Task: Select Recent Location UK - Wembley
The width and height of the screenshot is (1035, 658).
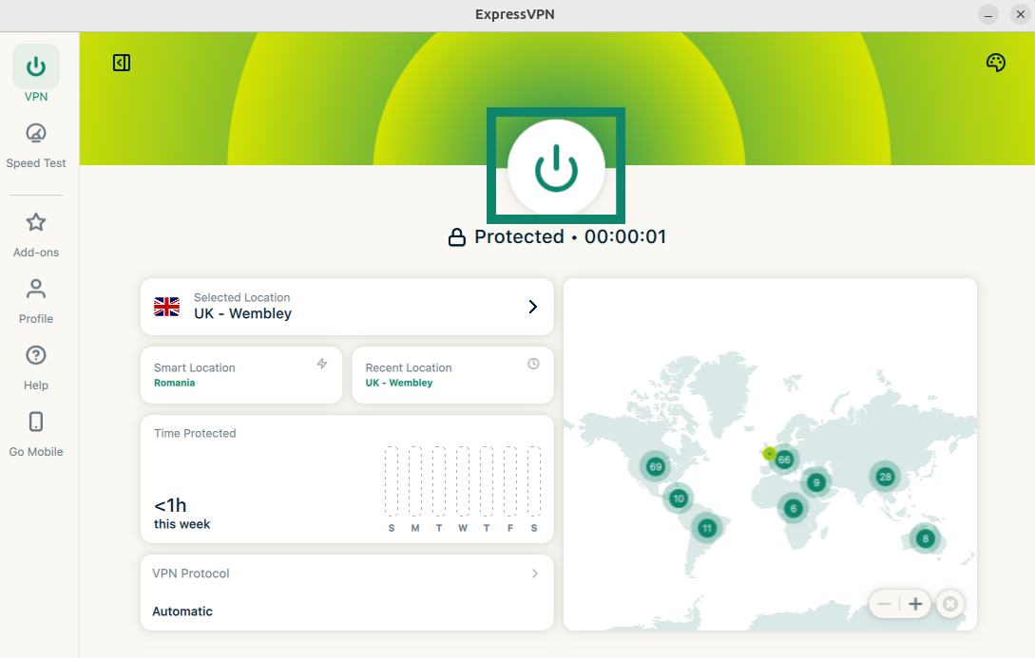Action: (451, 375)
